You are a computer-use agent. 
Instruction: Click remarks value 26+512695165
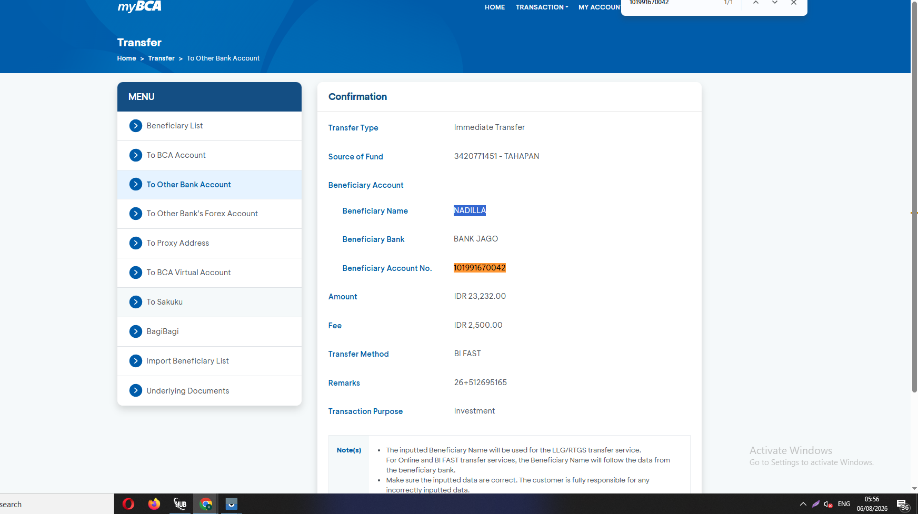pos(480,382)
